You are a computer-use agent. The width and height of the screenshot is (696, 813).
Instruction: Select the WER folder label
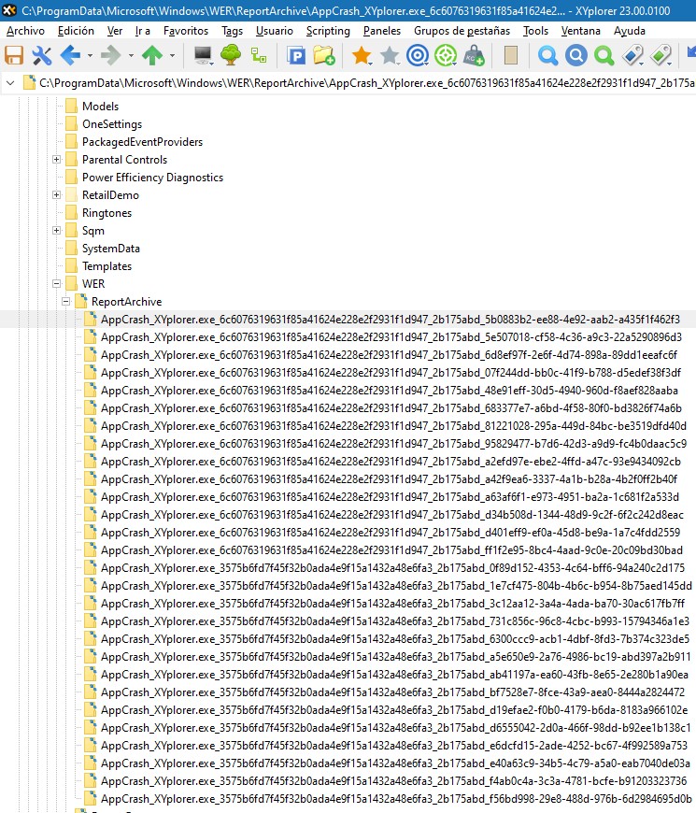(93, 284)
